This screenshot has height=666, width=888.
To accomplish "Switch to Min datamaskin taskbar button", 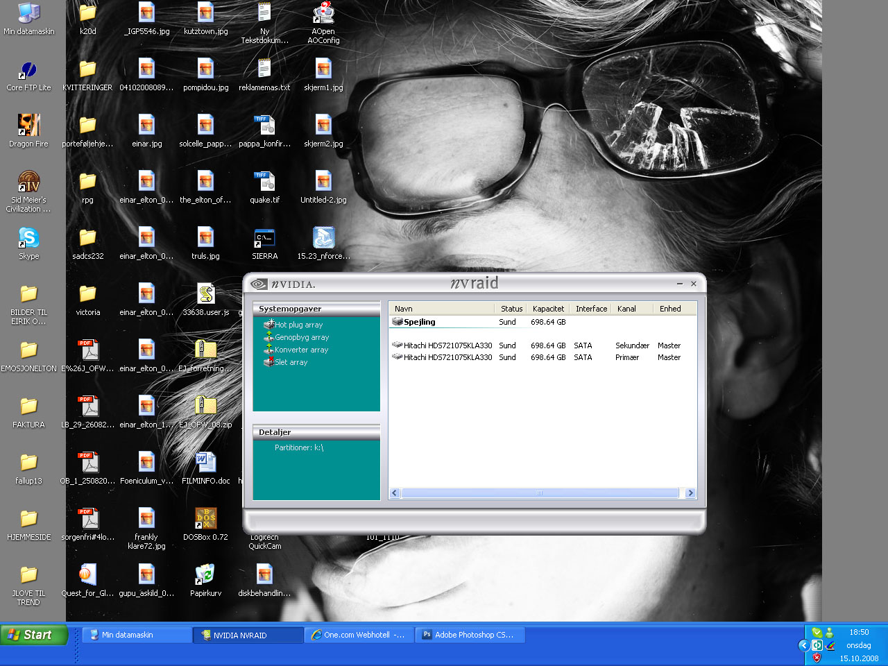I will point(137,635).
